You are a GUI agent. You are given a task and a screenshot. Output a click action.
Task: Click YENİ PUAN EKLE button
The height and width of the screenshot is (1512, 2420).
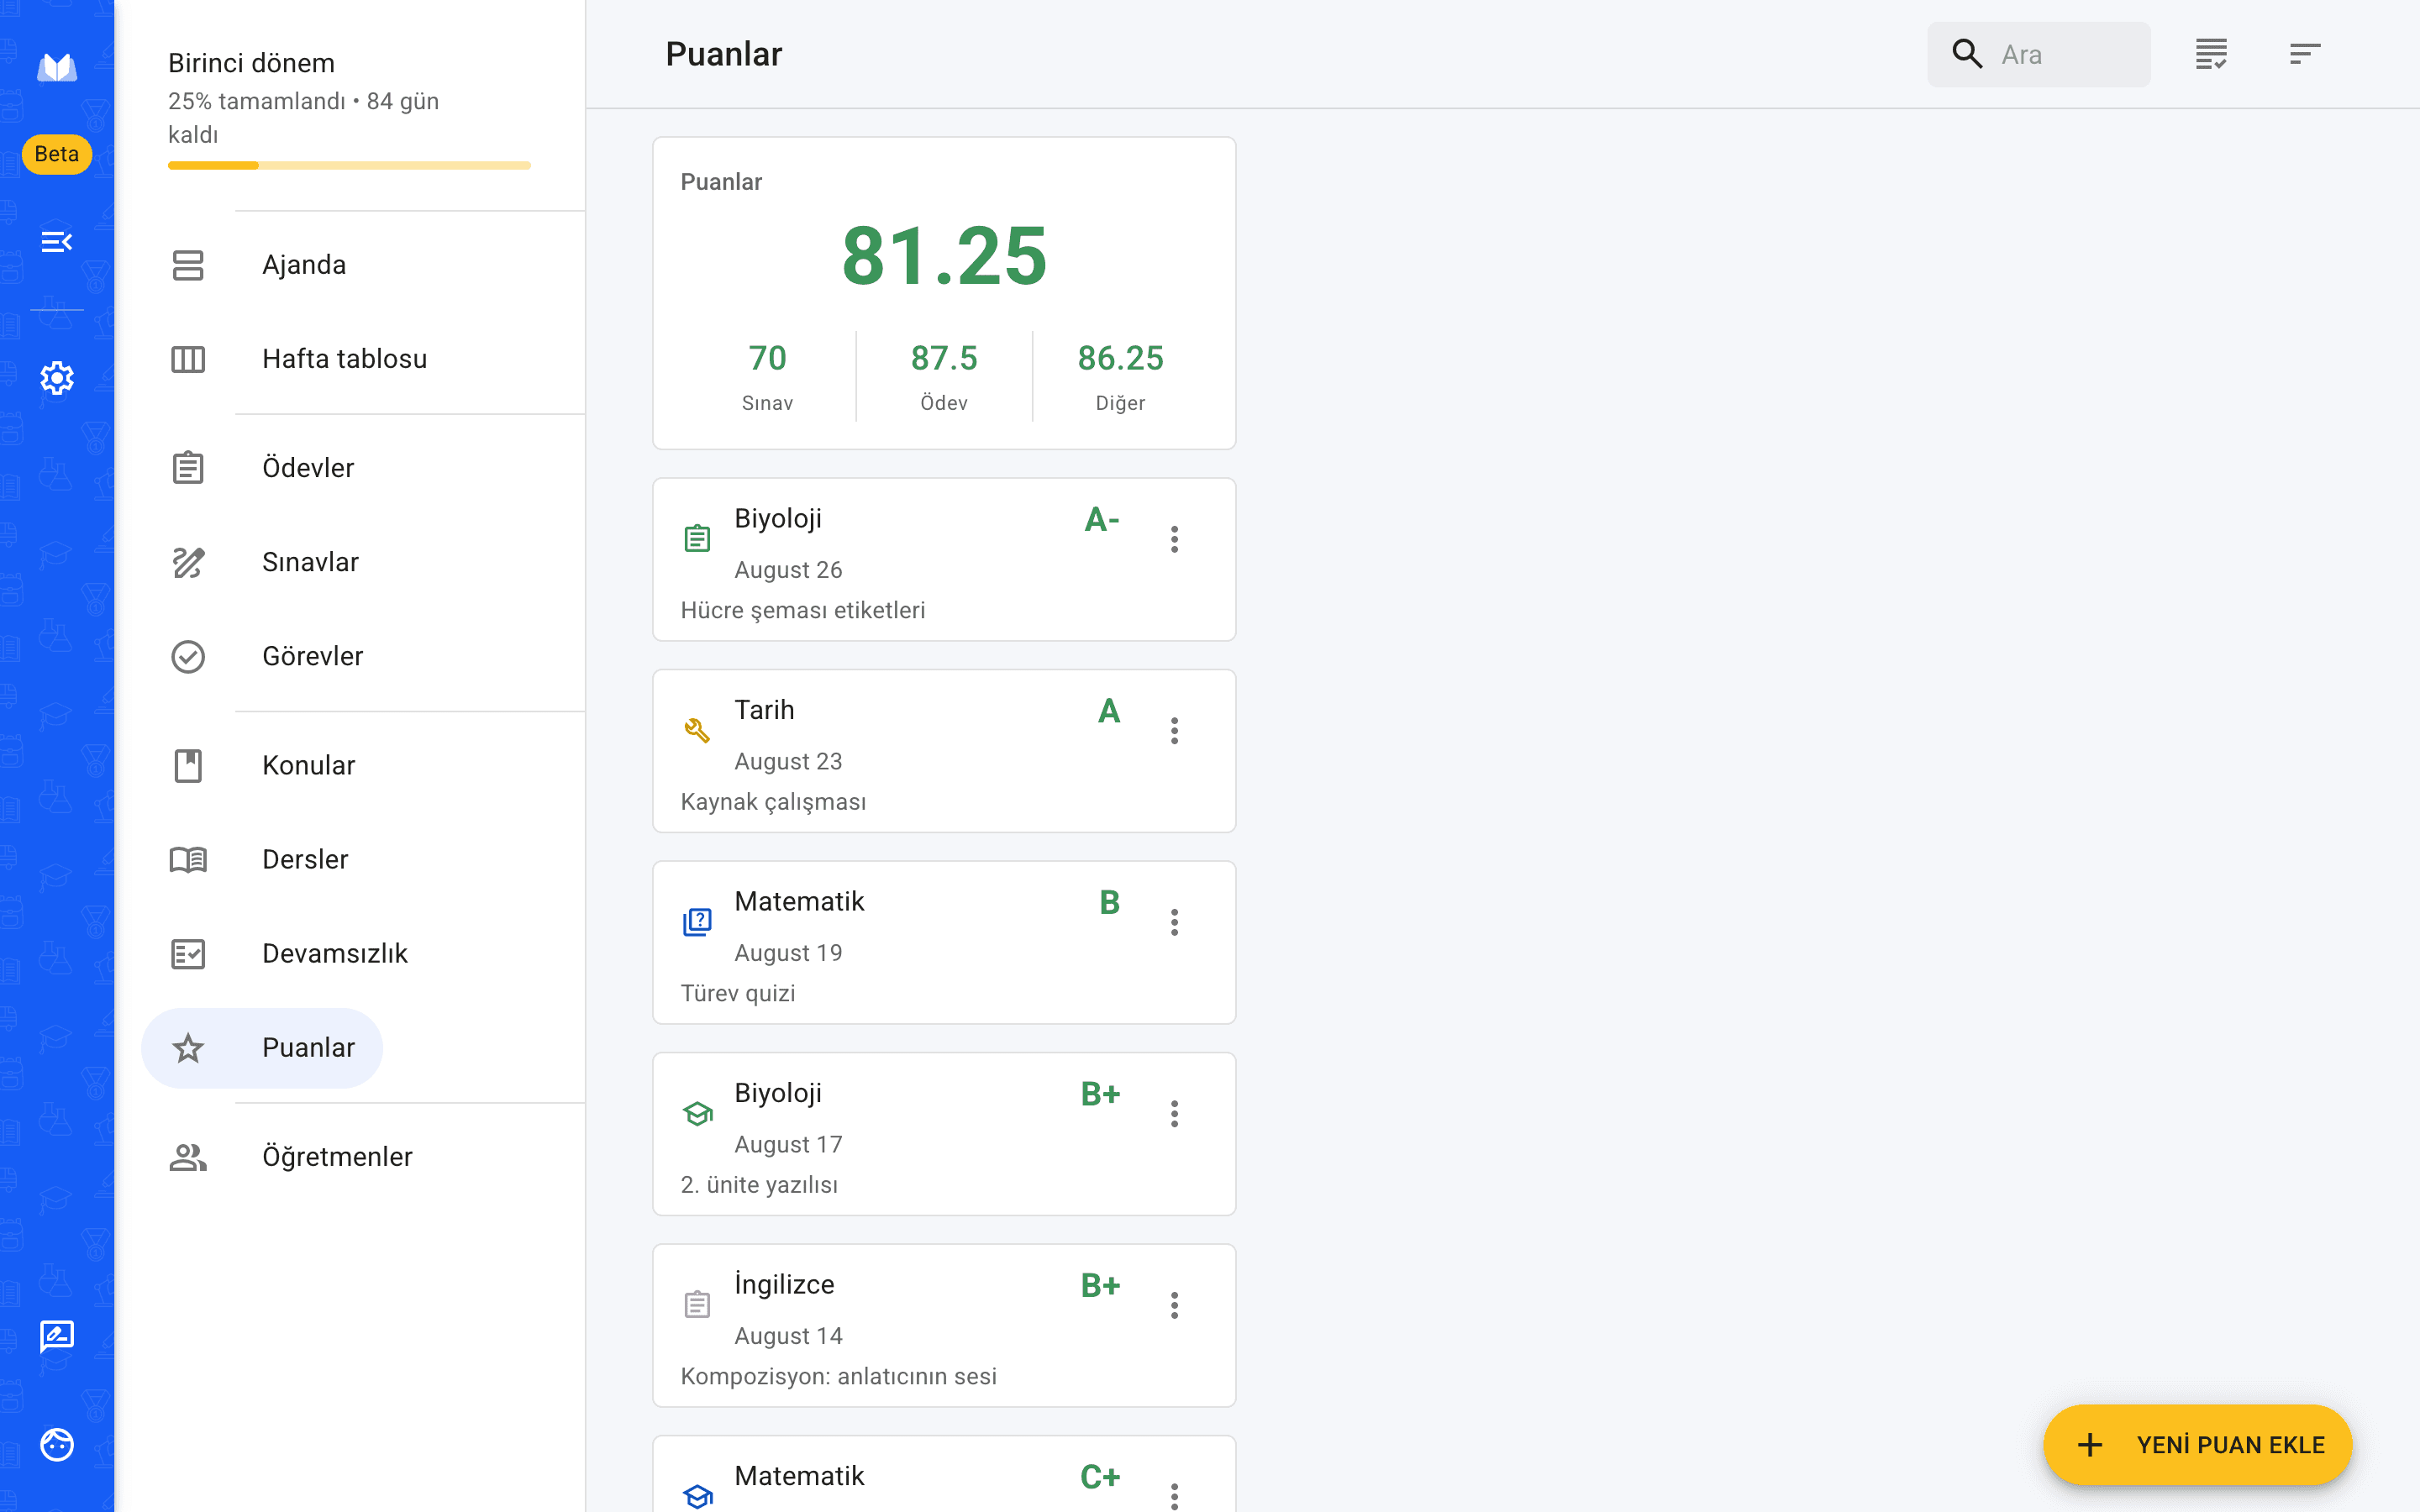2197,1445
